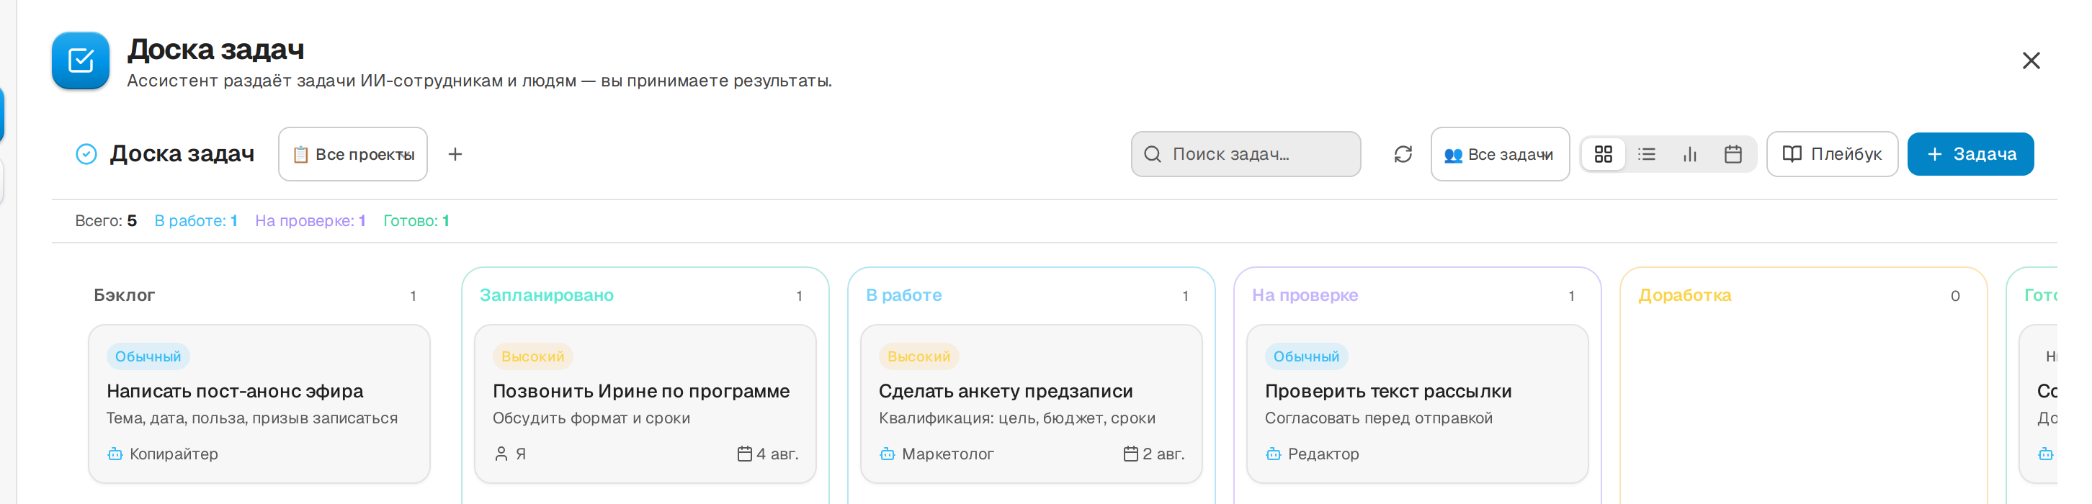Click description Обсудить формат и сроки
The image size is (2092, 504).
591,418
